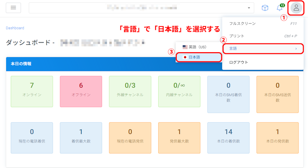
Task: Click the US flag icon for English
Action: point(185,47)
